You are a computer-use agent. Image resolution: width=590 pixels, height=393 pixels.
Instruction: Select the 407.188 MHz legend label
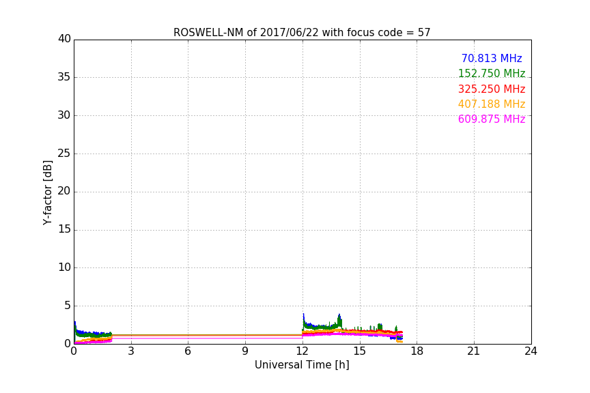[492, 104]
